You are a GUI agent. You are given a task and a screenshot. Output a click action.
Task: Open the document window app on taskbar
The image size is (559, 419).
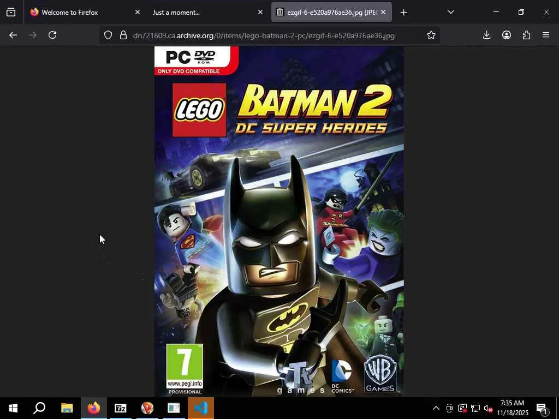pos(174,408)
